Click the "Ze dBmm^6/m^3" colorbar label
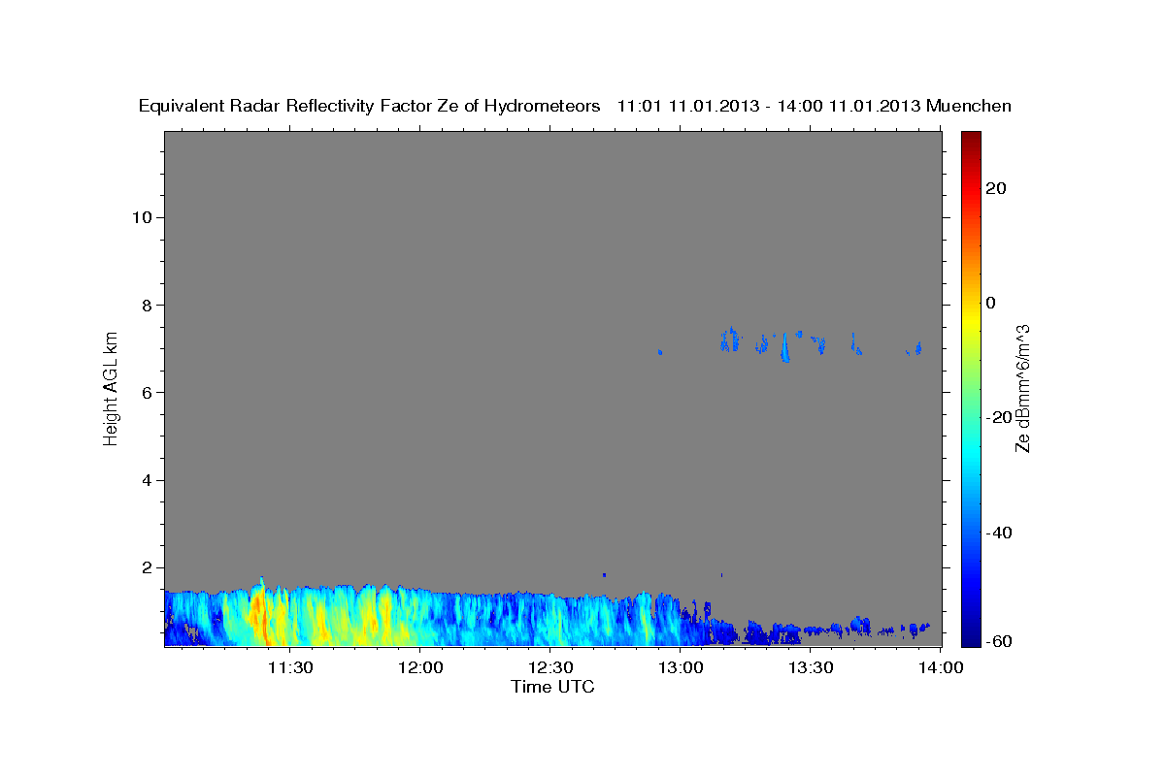 [x=1022, y=388]
